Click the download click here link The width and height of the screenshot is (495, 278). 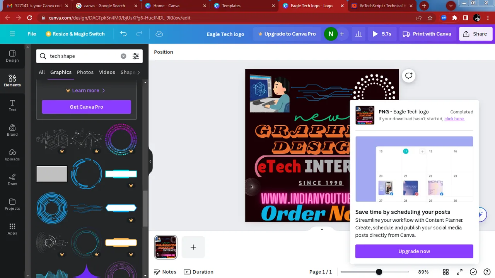454,119
